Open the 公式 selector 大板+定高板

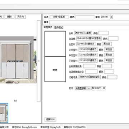(x=59, y=17)
